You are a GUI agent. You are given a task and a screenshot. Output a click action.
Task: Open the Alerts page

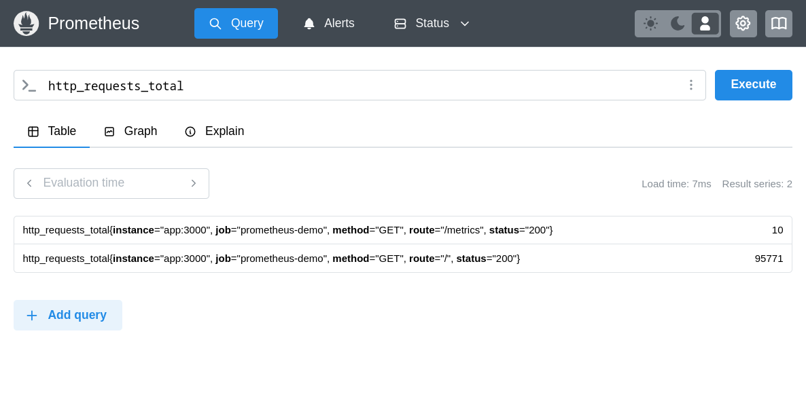328,24
